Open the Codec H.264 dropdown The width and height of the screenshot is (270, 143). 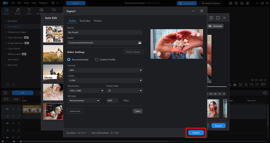[x=105, y=80]
